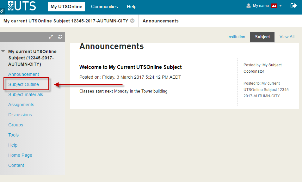Click the refresh icon in the sidebar header
This screenshot has width=302, height=182.
[60, 37]
